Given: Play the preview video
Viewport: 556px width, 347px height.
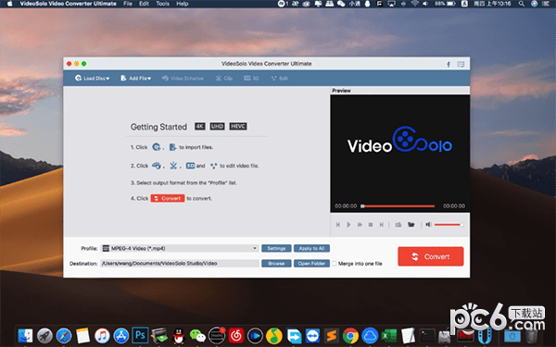Looking at the screenshot, I should pos(348,225).
